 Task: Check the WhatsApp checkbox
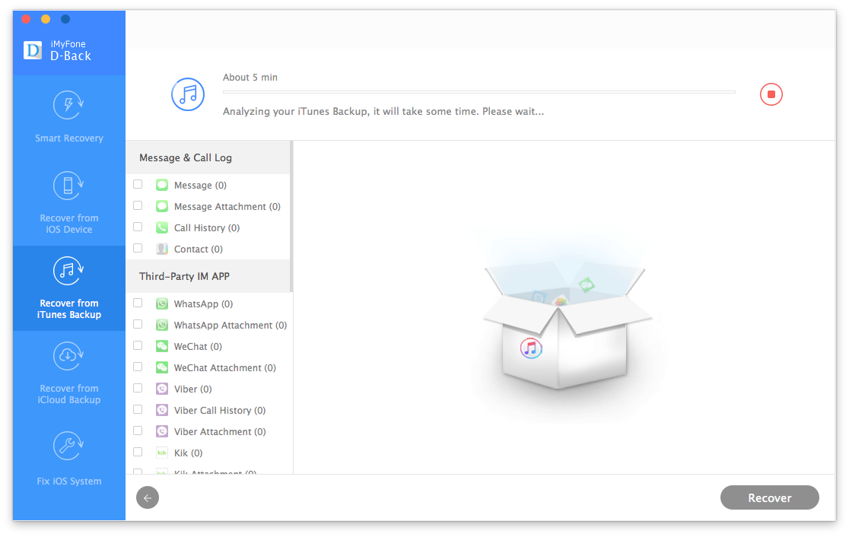point(138,303)
